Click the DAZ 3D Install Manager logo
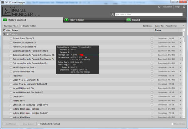The width and height of the screenshot is (188, 129). pos(17,11)
